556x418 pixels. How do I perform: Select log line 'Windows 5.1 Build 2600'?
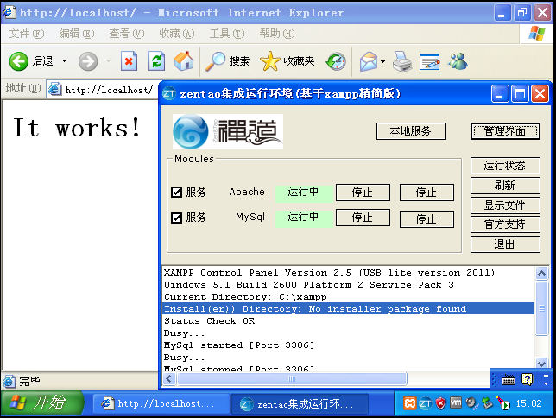[x=348, y=285]
